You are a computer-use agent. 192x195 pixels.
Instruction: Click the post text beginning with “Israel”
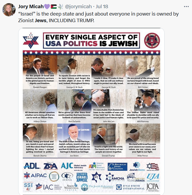pos(98,17)
